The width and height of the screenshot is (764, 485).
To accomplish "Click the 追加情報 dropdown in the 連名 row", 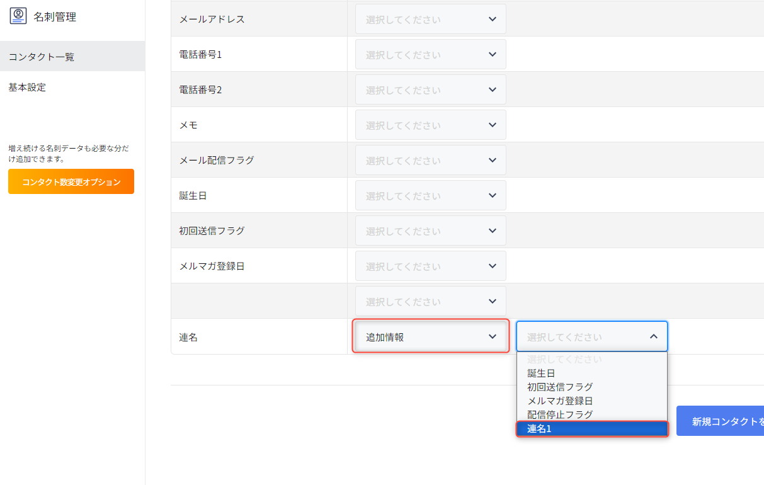I will pos(430,337).
